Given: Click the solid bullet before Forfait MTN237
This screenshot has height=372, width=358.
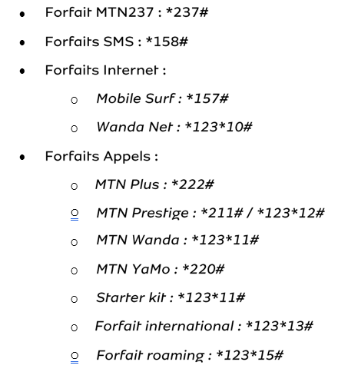Looking at the screenshot, I should [x=22, y=14].
